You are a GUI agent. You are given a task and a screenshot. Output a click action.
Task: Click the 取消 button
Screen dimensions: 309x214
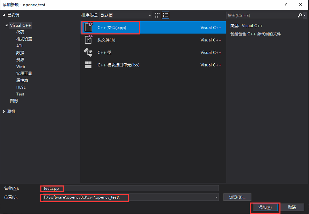point(292,207)
